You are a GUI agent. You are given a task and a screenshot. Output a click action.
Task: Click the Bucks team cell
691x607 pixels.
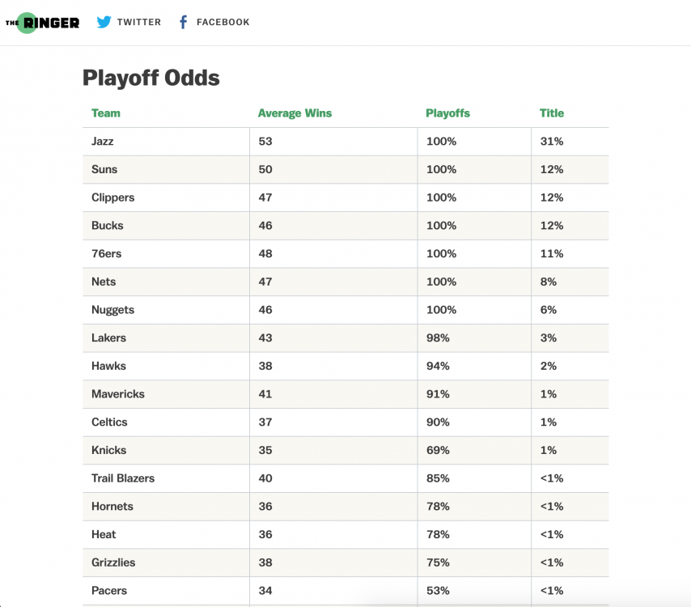[x=108, y=226]
